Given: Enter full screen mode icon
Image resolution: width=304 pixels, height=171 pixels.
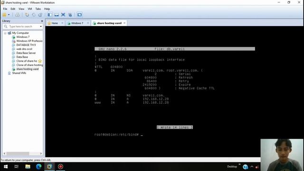Looking at the screenshot, I should [x=63, y=15].
